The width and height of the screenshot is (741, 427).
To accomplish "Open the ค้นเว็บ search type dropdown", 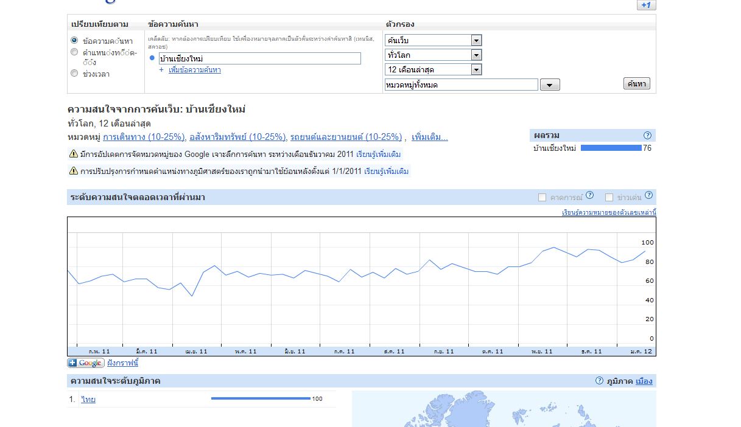I will [433, 40].
